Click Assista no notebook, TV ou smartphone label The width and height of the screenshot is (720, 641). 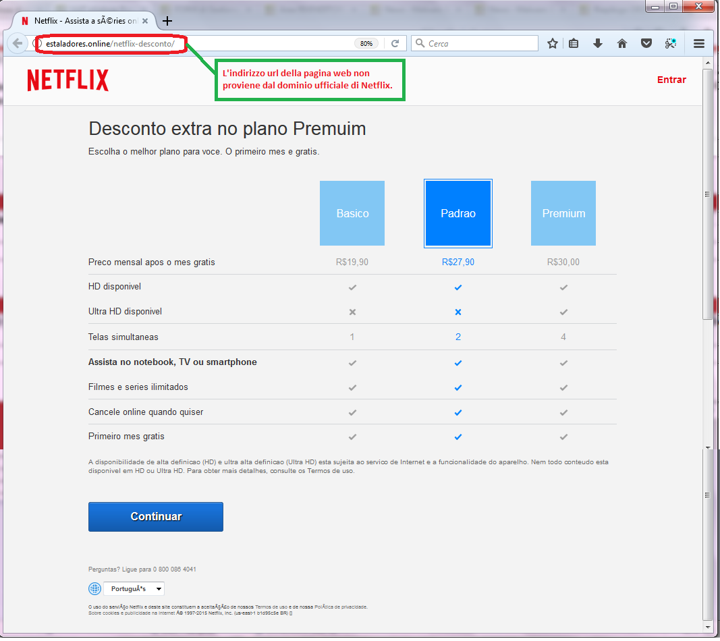click(x=172, y=362)
